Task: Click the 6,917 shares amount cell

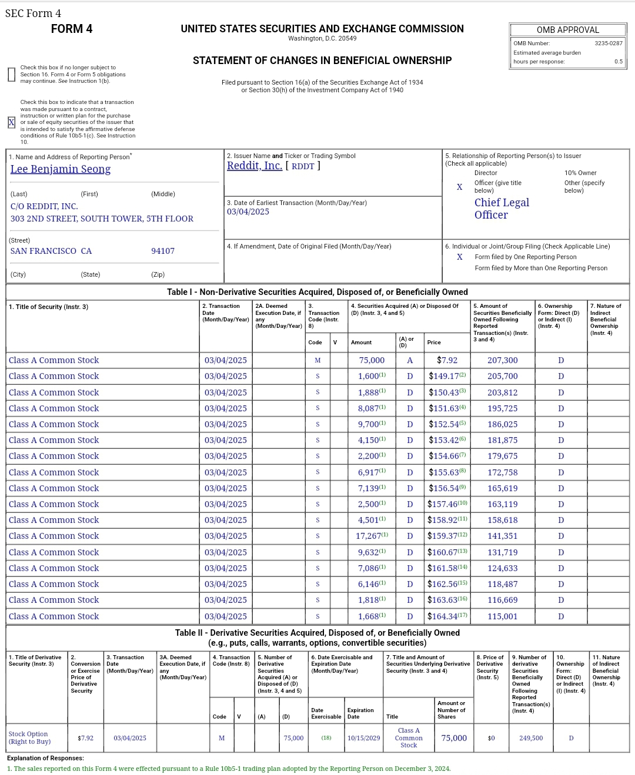Action: [372, 472]
